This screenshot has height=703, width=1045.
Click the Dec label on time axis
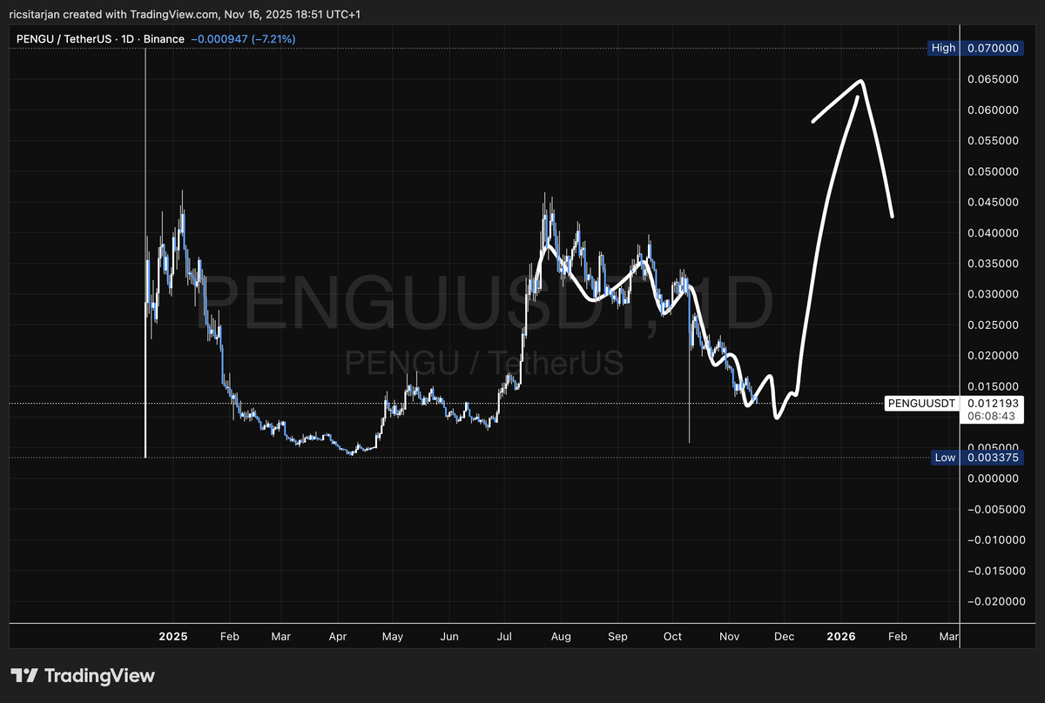[x=783, y=637]
